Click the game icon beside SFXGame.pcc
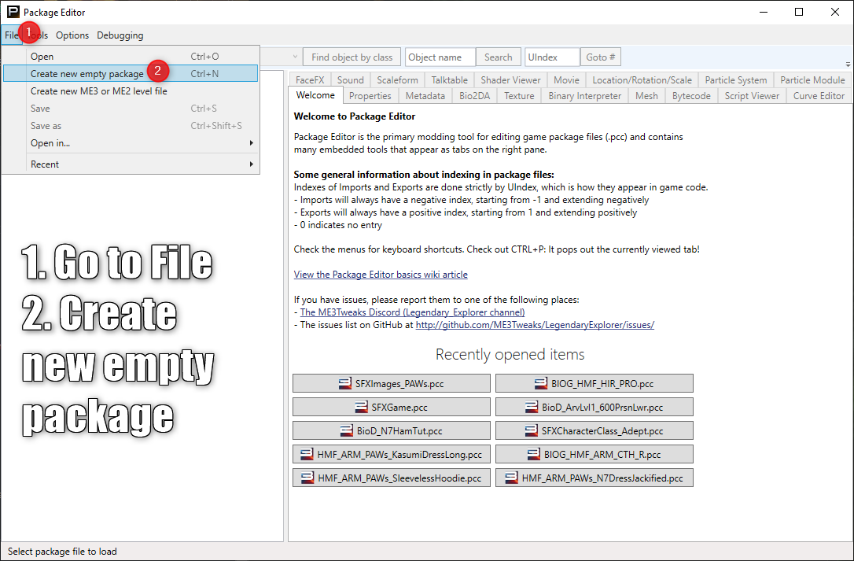Viewport: 854px width, 561px height. [361, 407]
